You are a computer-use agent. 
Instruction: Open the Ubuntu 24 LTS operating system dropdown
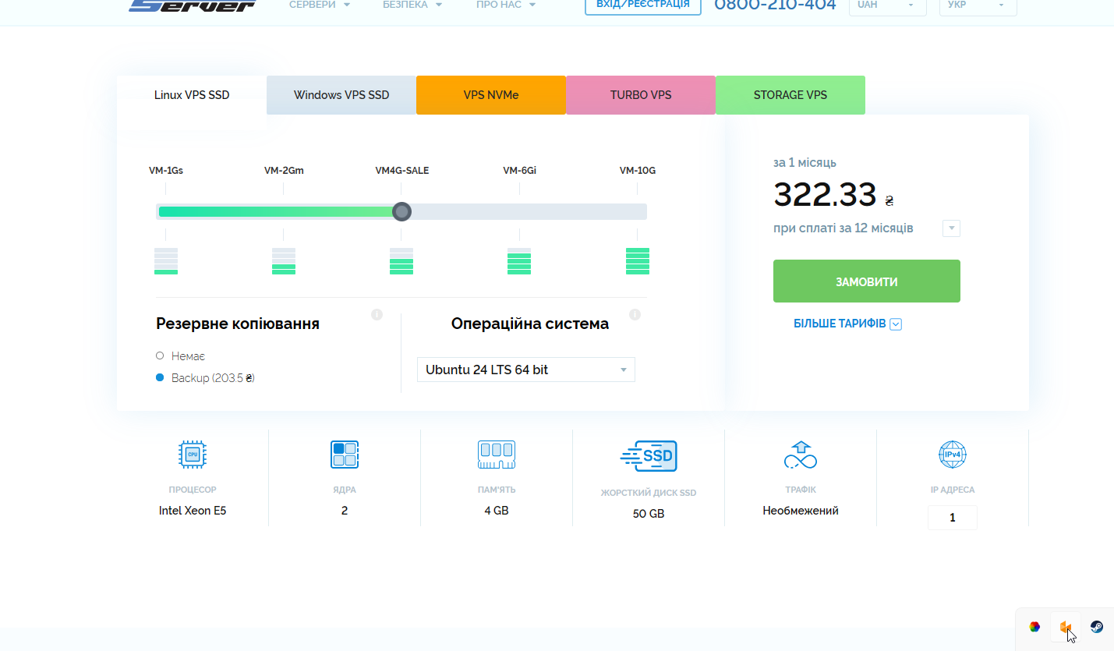(x=526, y=370)
